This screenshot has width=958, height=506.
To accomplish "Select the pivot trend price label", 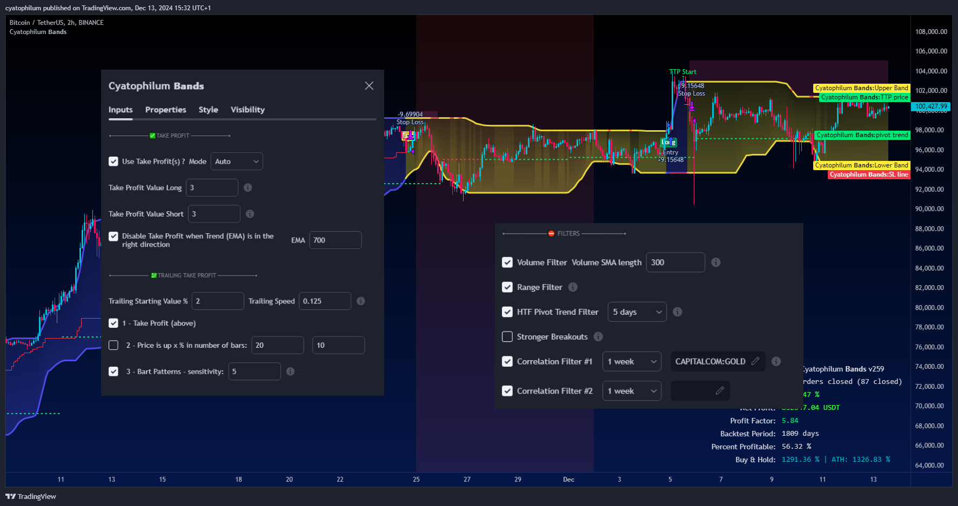I will pos(862,135).
